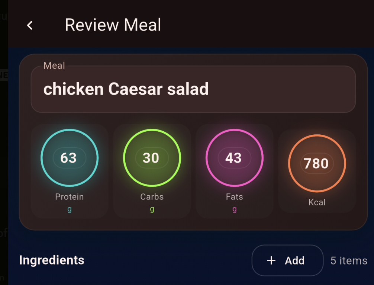Screen dimensions: 374x285
Task: Click the orange circle showing 780
Action: coord(317,163)
